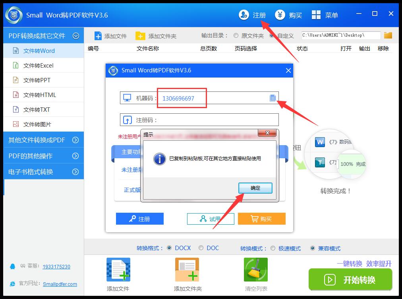The height and width of the screenshot is (299, 402).
Task: Select the DOC format radio button
Action: [x=202, y=248]
